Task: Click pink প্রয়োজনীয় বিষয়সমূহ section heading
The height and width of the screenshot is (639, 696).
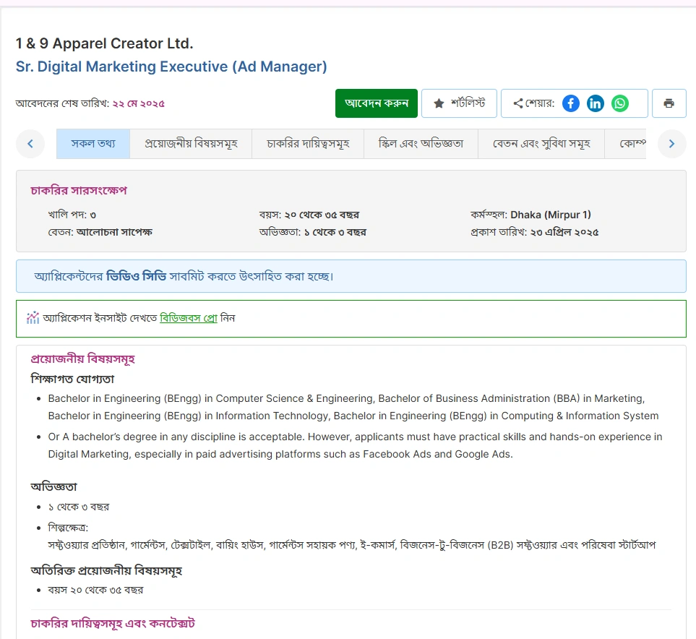Action: pyautogui.click(x=82, y=359)
